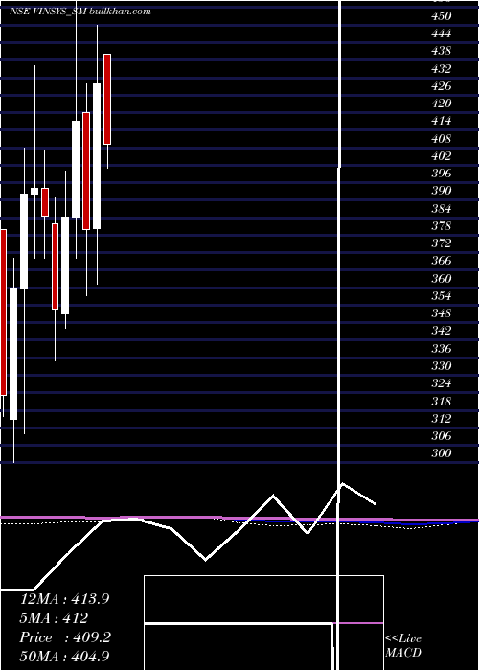The height and width of the screenshot is (671, 479).
Task: Click the 324 price axis label
Action: coord(442,383)
